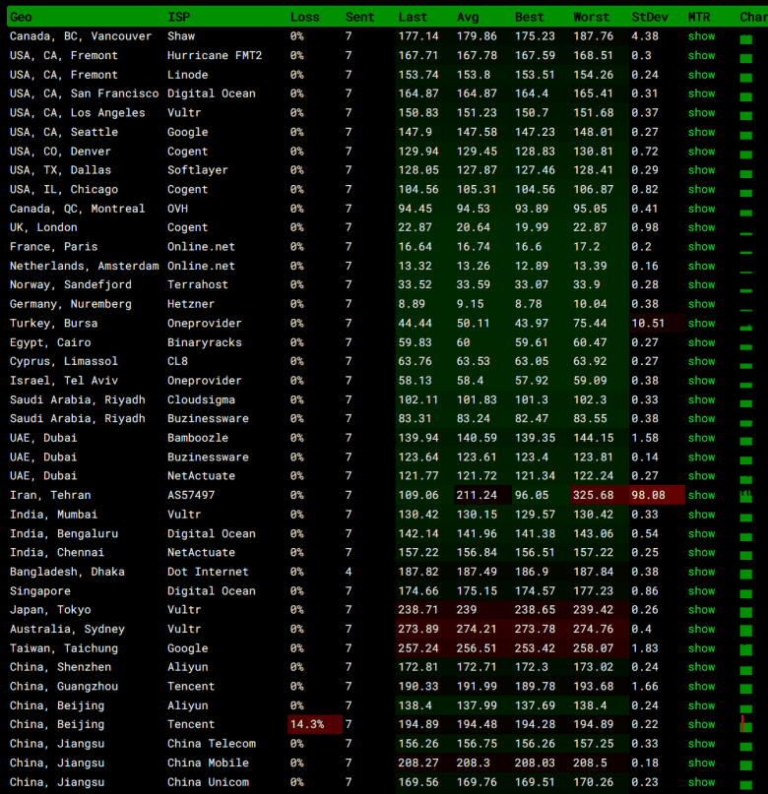Image resolution: width=768 pixels, height=794 pixels.
Task: Click the Worst column header
Action: (591, 17)
